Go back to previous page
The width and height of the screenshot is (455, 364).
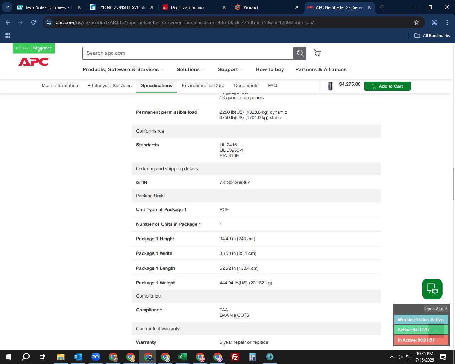[8, 22]
